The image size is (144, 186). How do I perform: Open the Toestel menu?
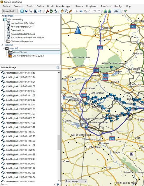click(x=30, y=6)
